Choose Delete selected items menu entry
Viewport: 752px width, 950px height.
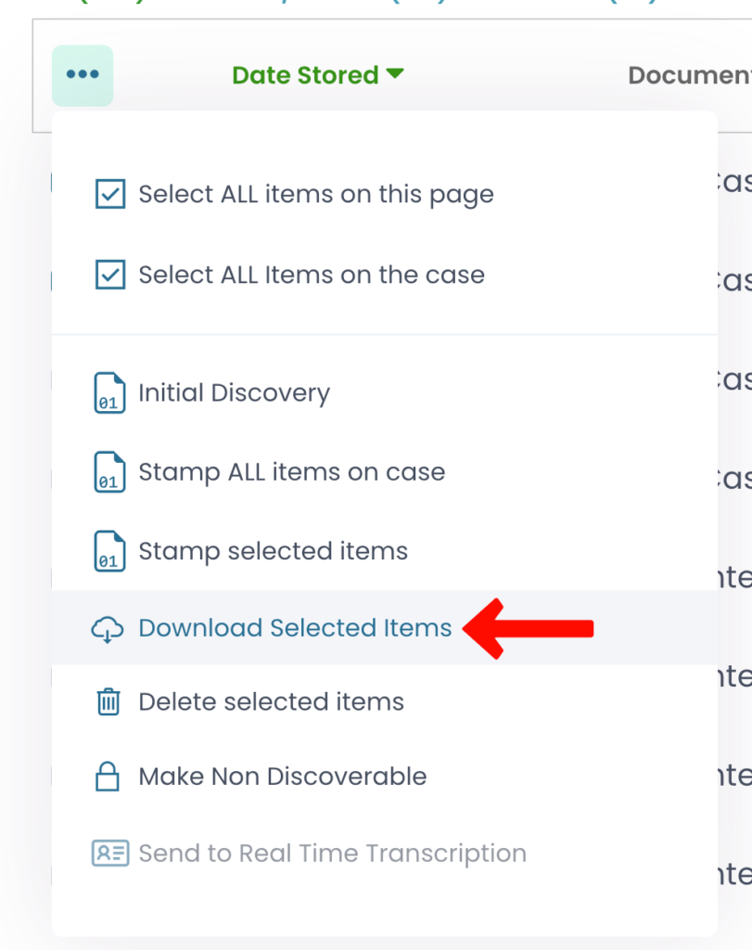(x=271, y=702)
